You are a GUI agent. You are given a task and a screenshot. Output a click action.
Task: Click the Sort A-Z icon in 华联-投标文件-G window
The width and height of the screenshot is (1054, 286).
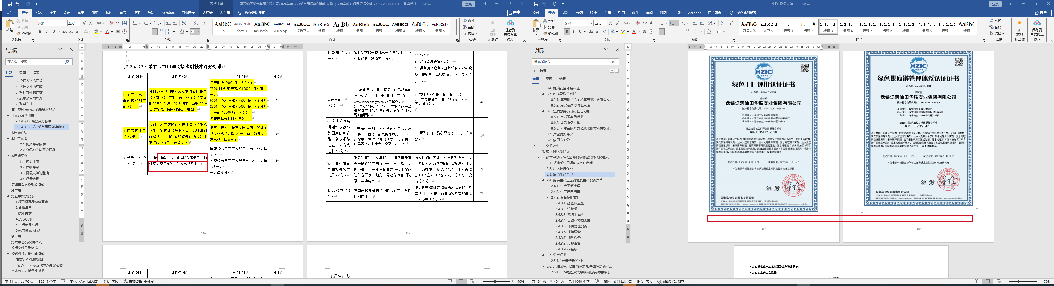coord(723,23)
